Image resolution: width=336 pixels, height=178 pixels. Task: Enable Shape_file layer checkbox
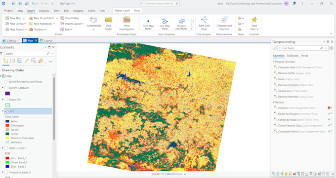point(6,100)
